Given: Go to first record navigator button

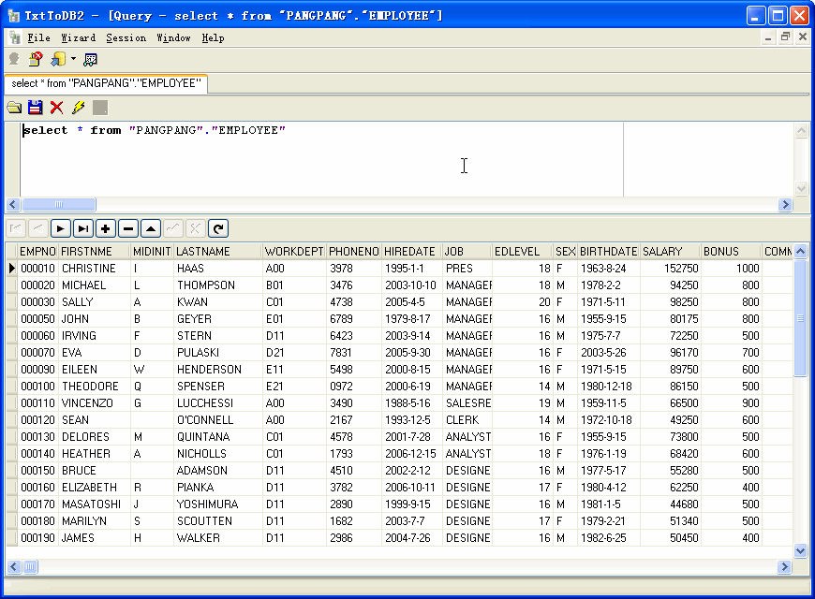Looking at the screenshot, I should pyautogui.click(x=17, y=228).
